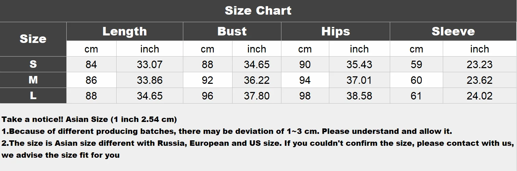Click the 37.01 inch hips cell
The width and height of the screenshot is (517, 171).
point(359,80)
